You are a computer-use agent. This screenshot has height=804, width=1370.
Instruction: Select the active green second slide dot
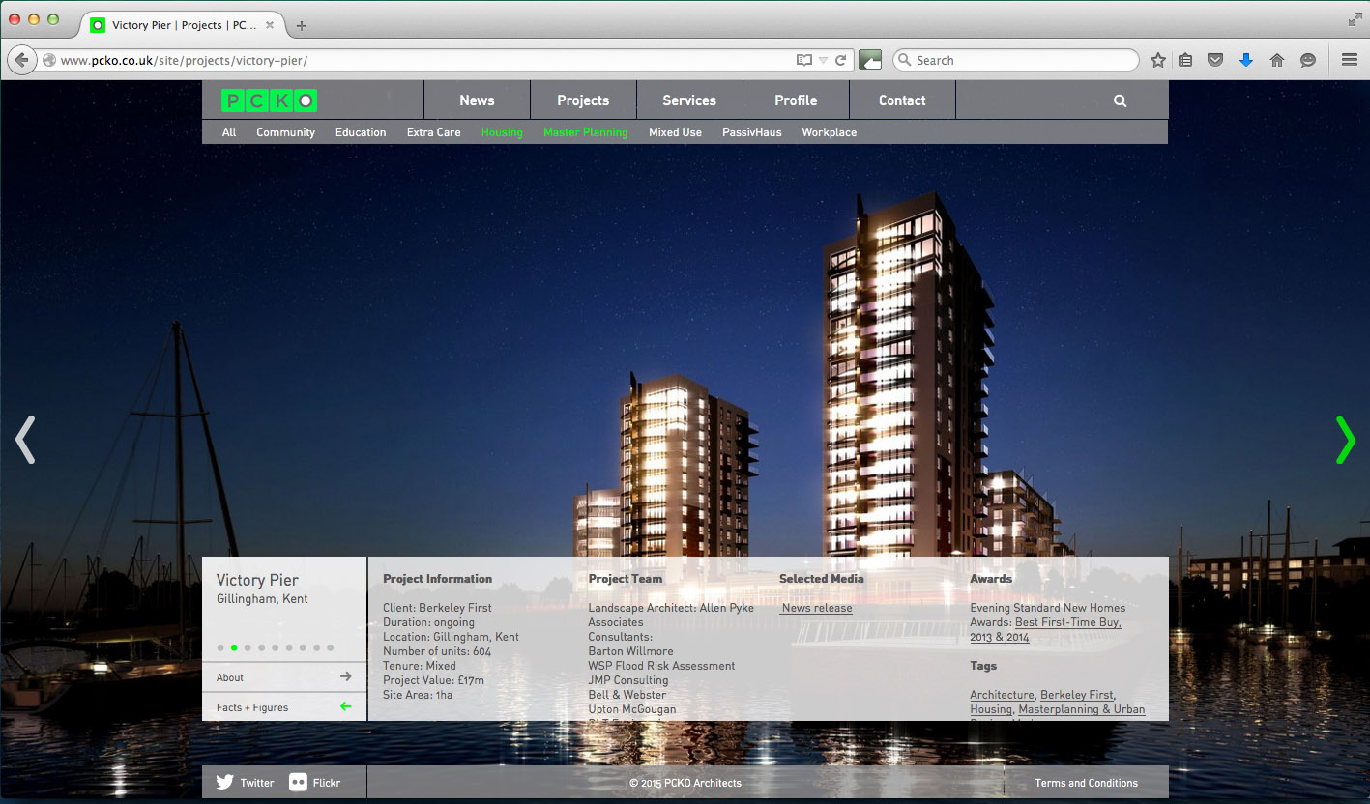pyautogui.click(x=234, y=647)
